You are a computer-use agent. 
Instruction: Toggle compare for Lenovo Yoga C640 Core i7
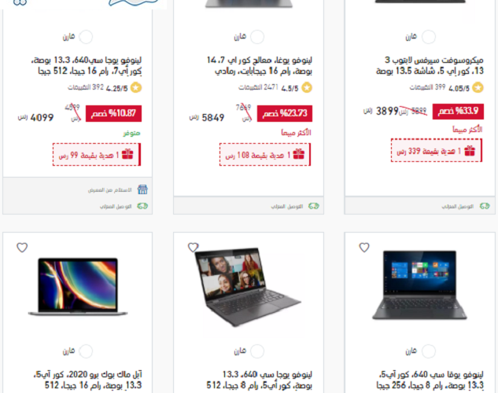click(x=86, y=37)
